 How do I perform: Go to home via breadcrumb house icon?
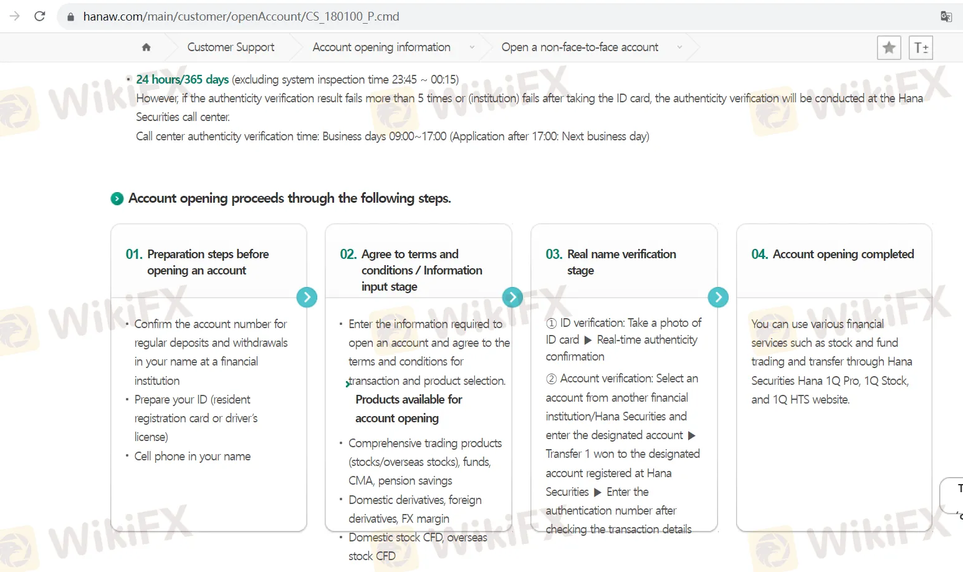146,47
